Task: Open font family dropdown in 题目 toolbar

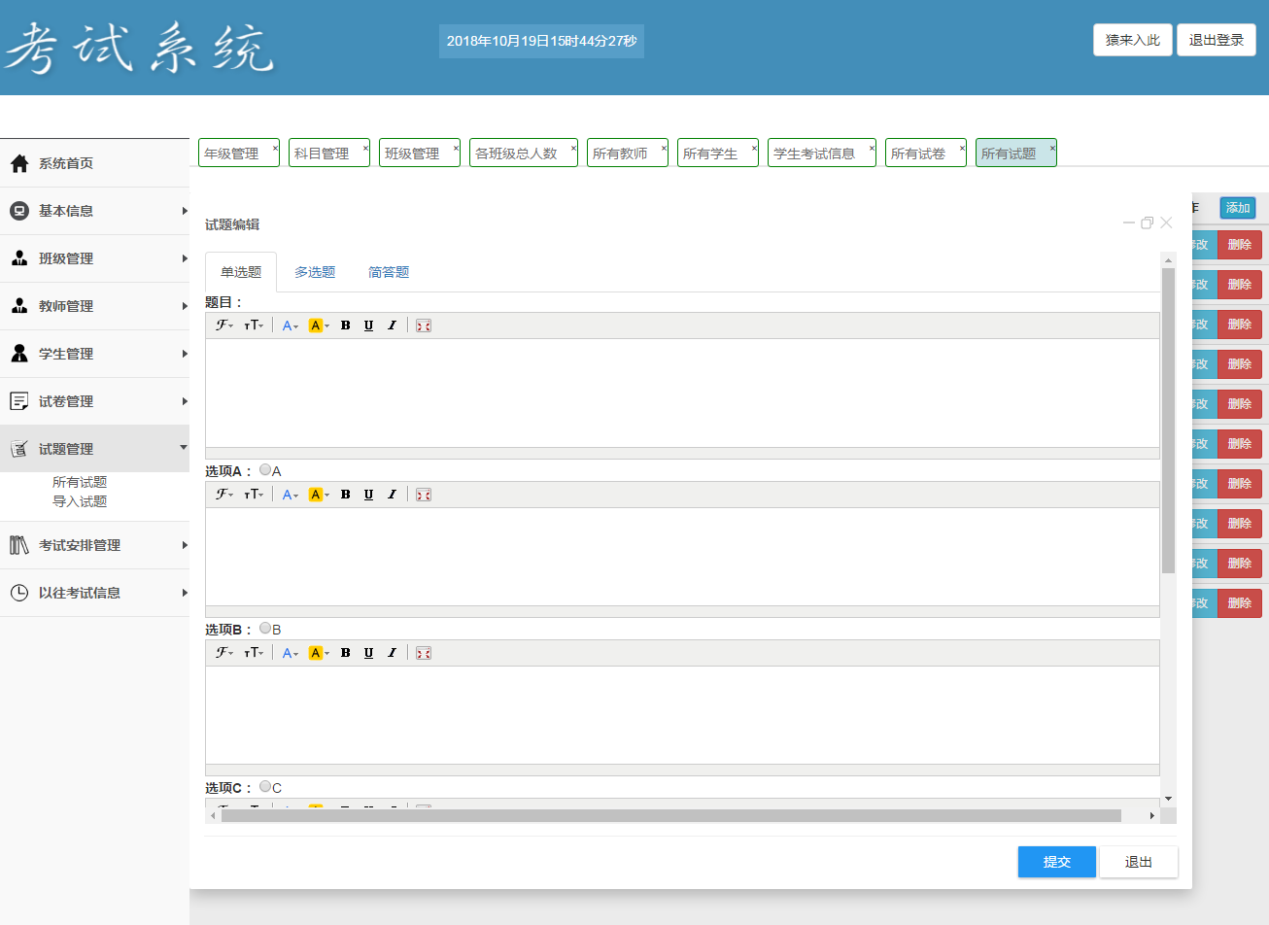Action: pos(224,325)
